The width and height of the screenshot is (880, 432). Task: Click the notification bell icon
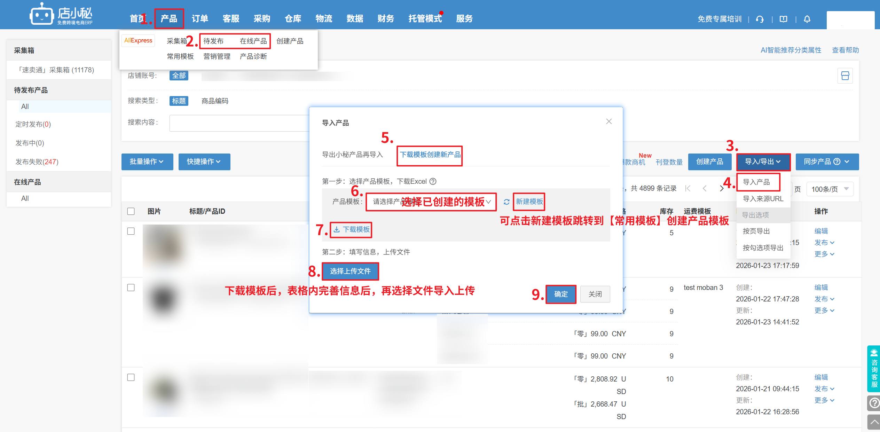(x=807, y=19)
